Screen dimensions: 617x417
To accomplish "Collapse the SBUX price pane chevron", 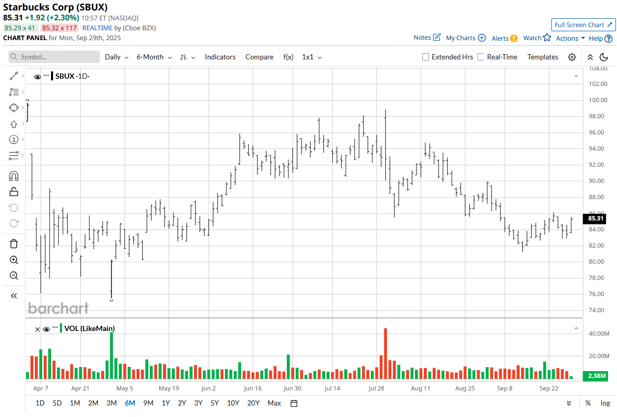I will click(576, 76).
